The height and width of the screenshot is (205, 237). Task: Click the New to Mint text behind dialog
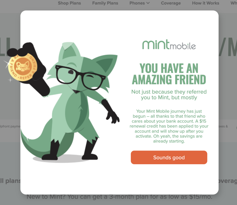[x=119, y=197]
